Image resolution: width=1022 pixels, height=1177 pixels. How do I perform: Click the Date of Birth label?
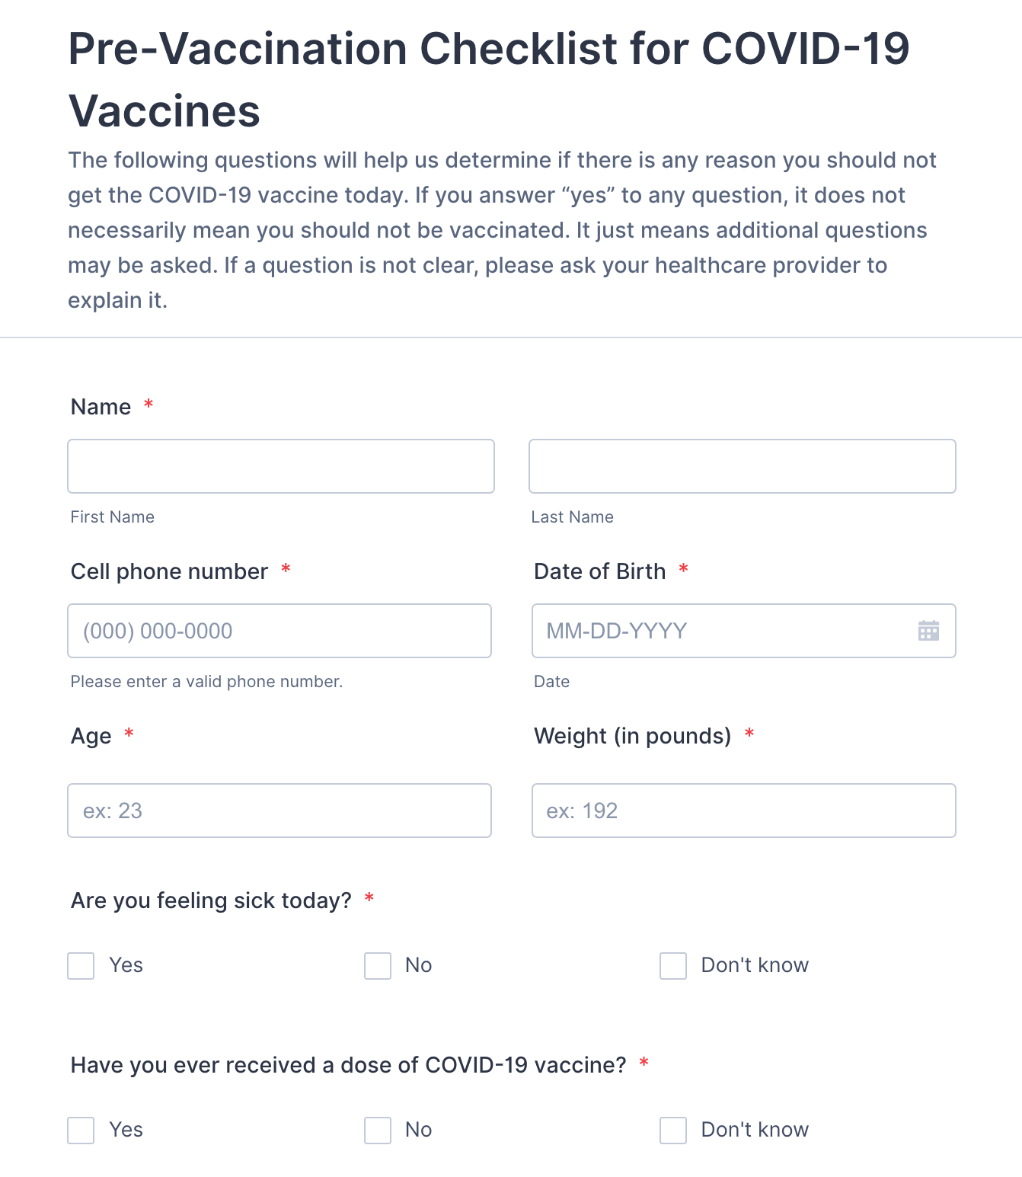click(599, 571)
